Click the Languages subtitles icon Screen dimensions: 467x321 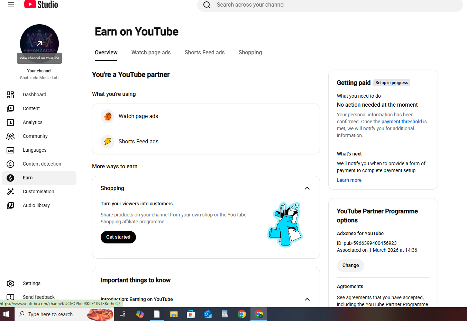pyautogui.click(x=10, y=150)
